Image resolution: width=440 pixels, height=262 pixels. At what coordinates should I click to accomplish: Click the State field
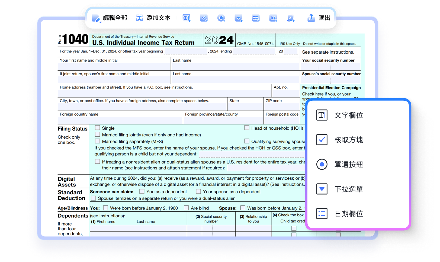[245, 107]
